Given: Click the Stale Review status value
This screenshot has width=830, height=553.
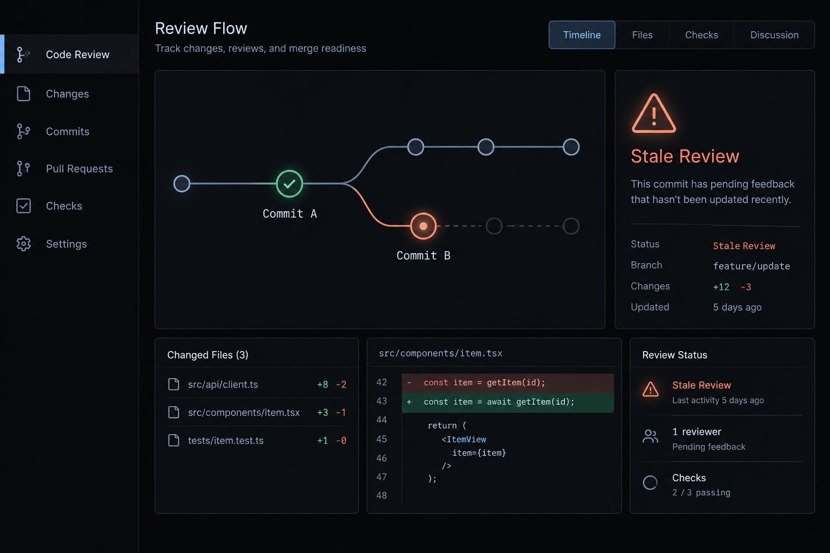Looking at the screenshot, I should (x=744, y=246).
